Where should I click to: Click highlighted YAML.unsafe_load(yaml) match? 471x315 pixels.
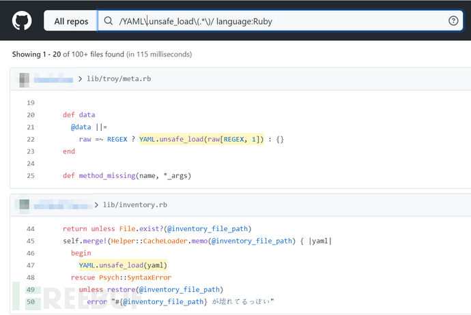point(123,265)
